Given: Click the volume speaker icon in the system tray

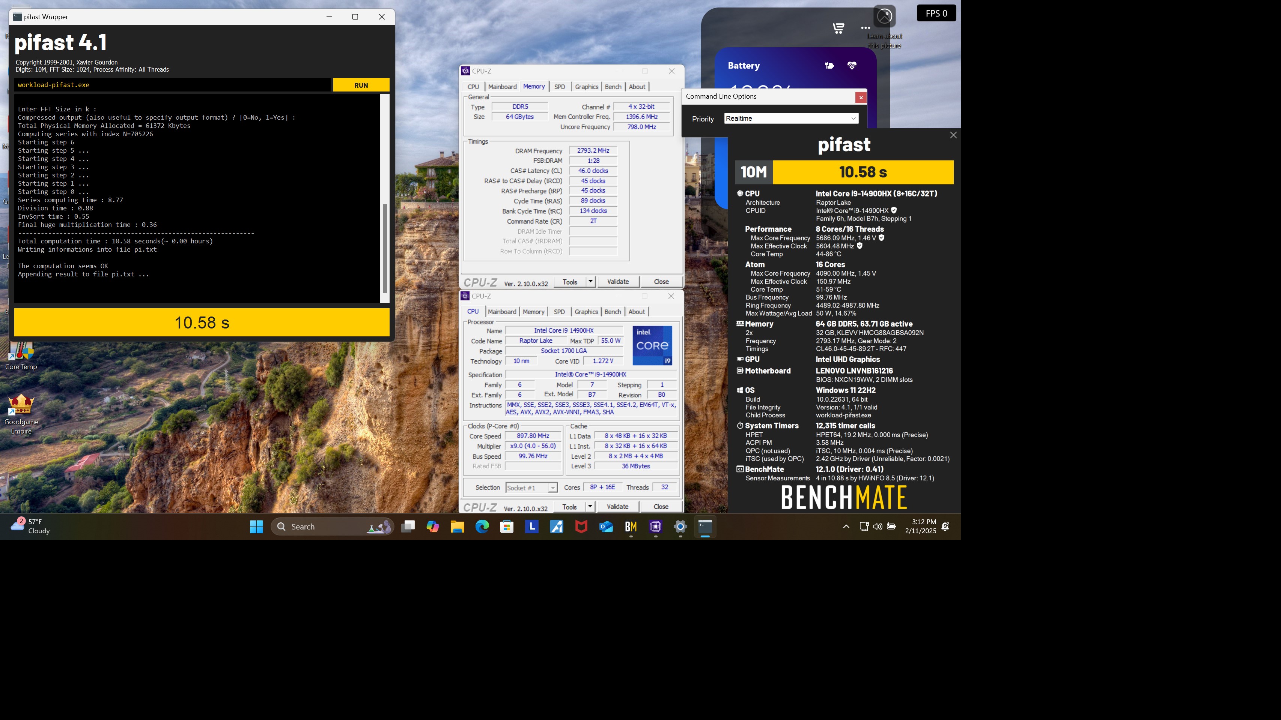Looking at the screenshot, I should (x=878, y=527).
